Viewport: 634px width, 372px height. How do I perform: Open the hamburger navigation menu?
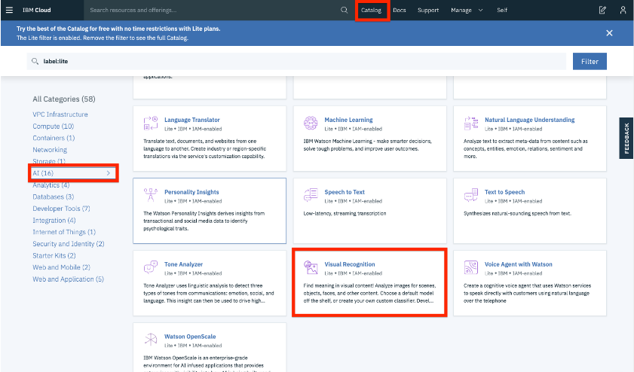9,10
